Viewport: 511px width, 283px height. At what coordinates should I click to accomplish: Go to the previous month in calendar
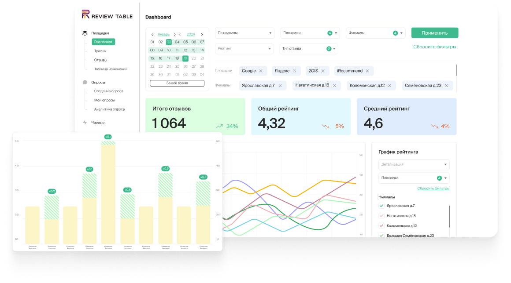tap(152, 34)
